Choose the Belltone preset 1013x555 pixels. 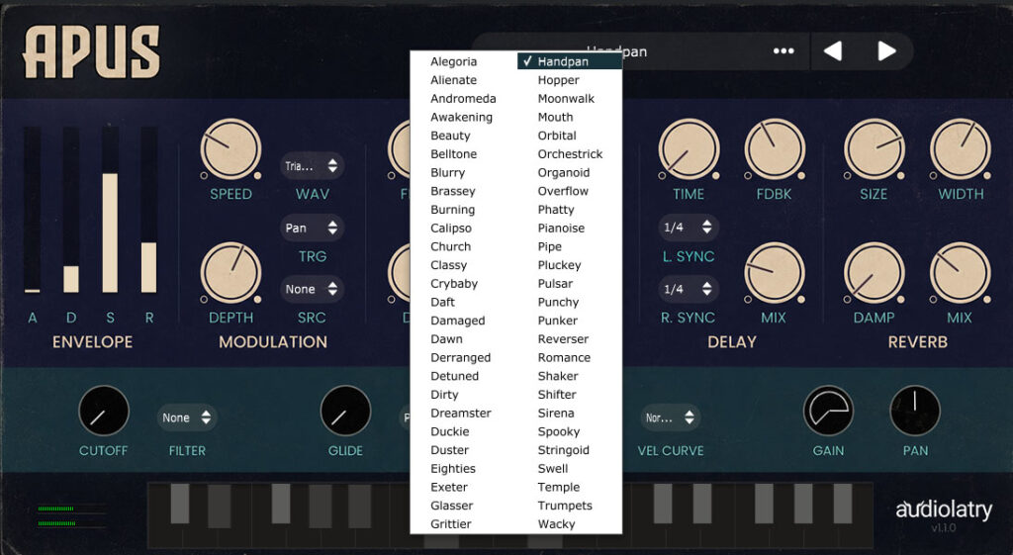tap(453, 153)
